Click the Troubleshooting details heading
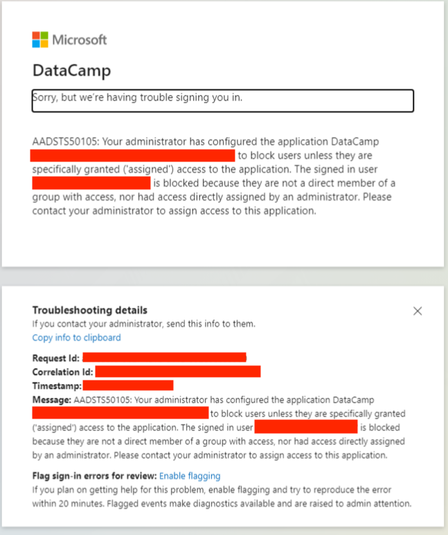The height and width of the screenshot is (535, 448). pyautogui.click(x=89, y=310)
